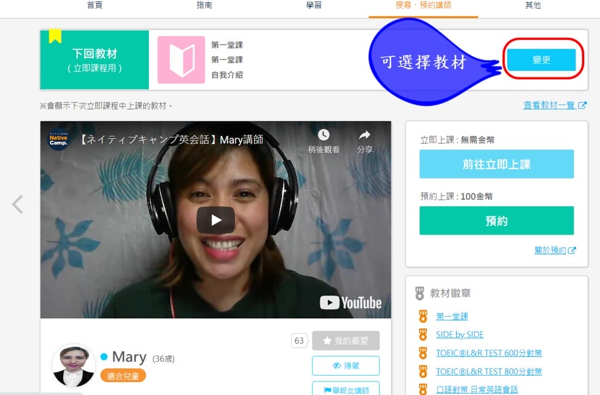Open the YouTube logo on the video
600x395 pixels.
point(350,303)
